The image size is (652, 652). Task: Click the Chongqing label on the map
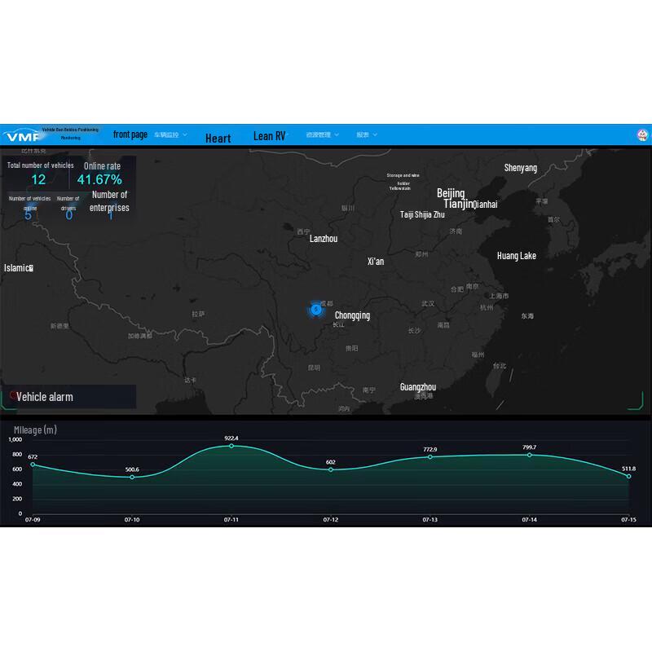[x=352, y=315]
